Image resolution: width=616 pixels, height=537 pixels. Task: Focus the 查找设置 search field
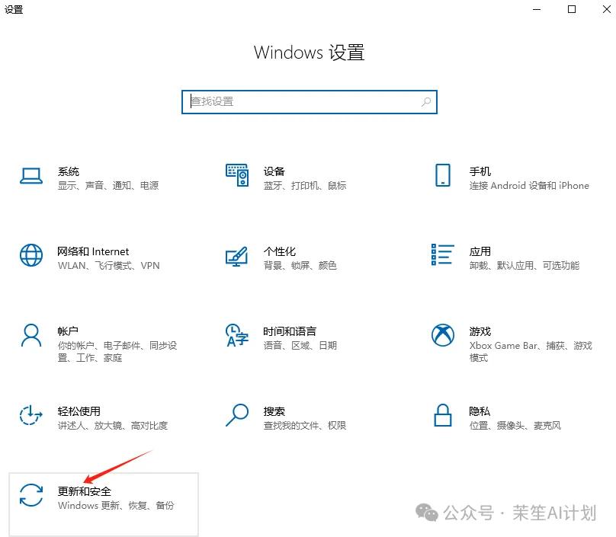pyautogui.click(x=310, y=102)
